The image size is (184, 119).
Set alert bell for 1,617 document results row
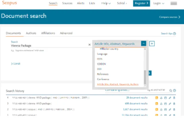[161, 109]
